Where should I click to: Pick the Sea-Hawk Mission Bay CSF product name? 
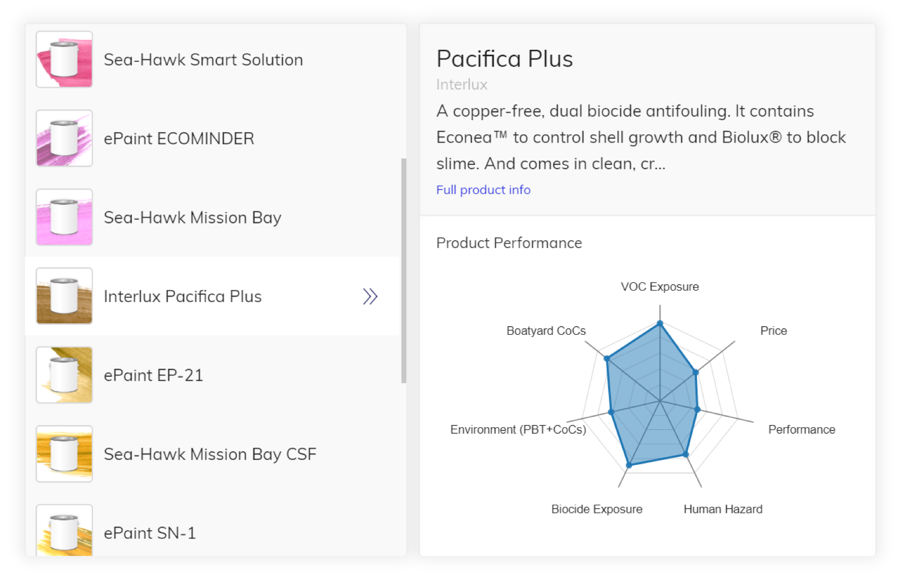(210, 454)
